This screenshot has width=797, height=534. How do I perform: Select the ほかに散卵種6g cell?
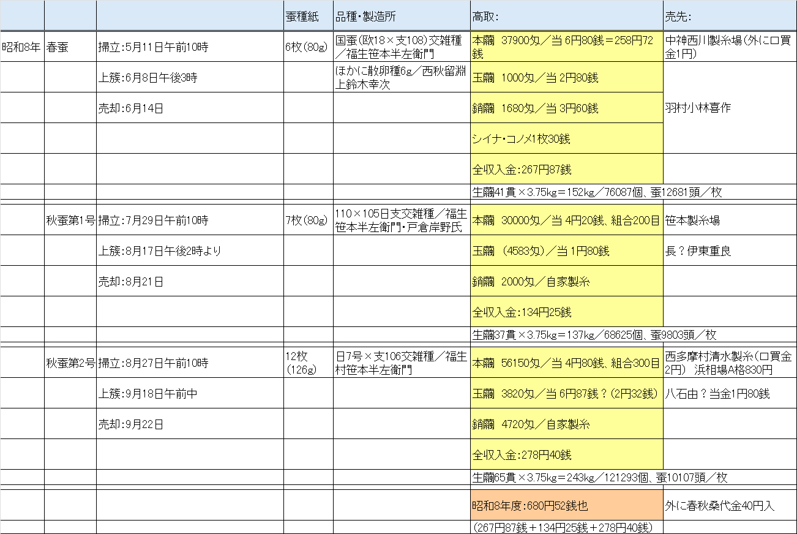[402, 77]
